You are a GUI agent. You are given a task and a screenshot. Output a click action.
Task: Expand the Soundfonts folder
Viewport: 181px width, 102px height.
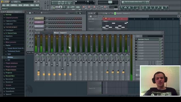[x=10, y=91]
